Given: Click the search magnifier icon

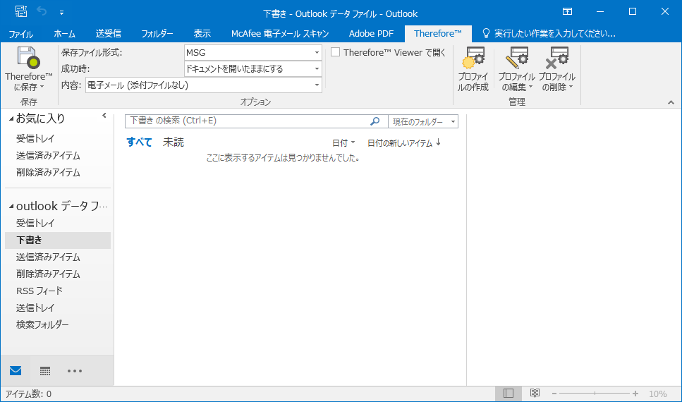Looking at the screenshot, I should point(375,121).
